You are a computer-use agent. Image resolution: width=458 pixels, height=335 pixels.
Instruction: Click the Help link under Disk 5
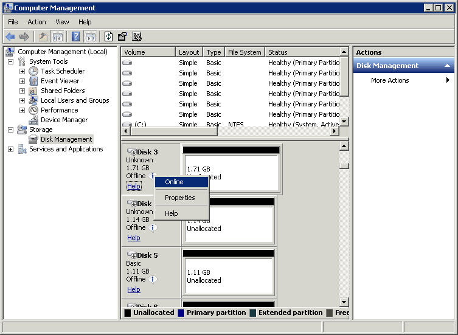tap(134, 289)
